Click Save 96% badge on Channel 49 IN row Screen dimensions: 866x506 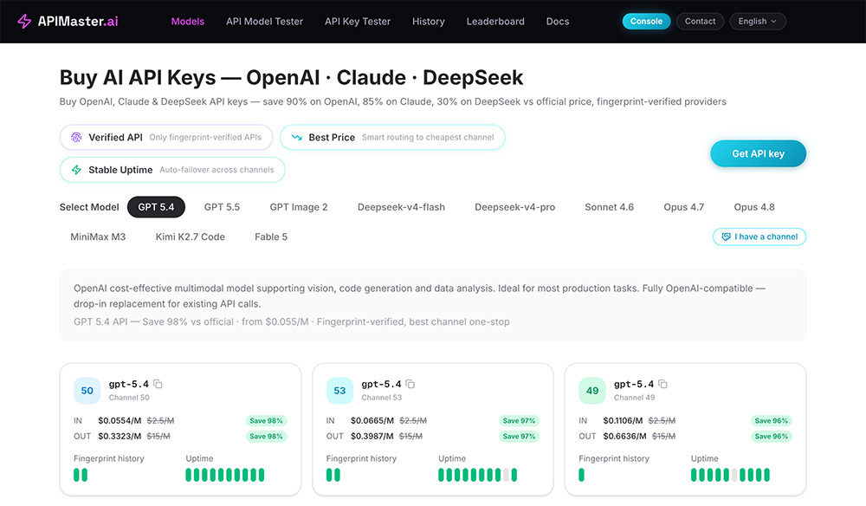(771, 421)
